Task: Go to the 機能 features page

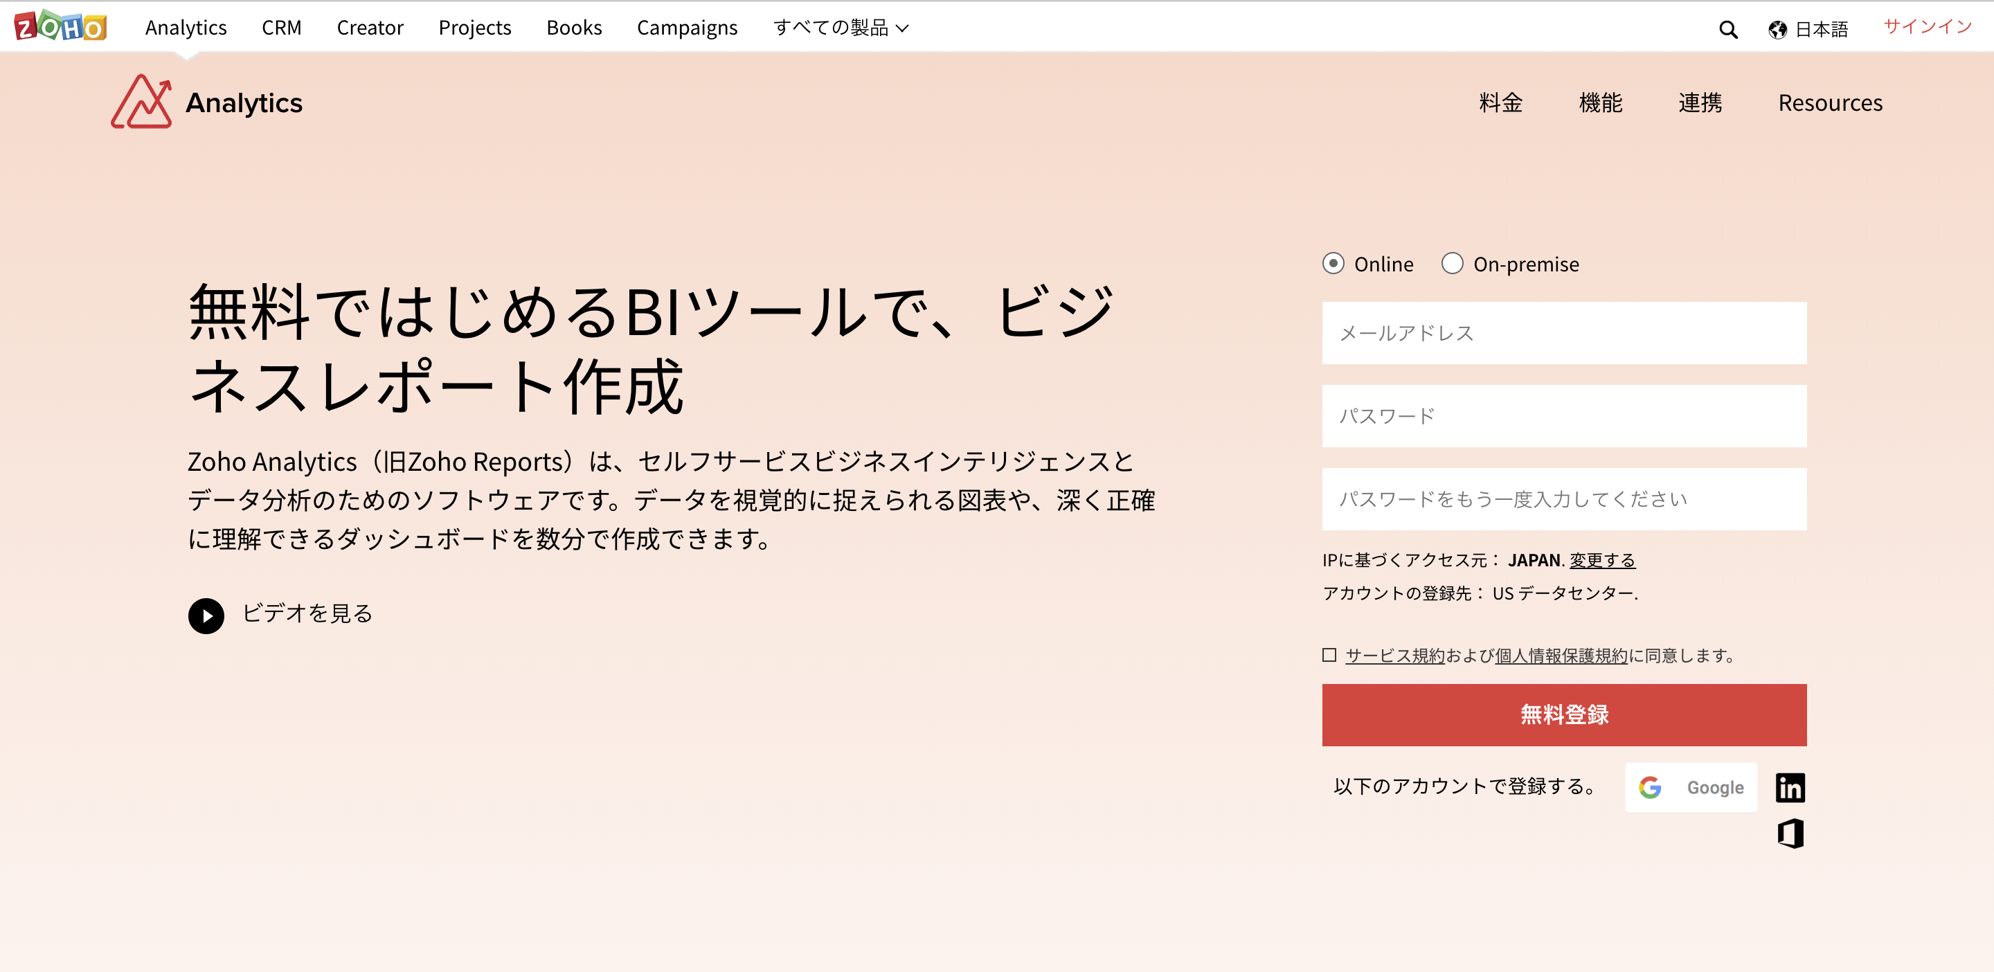Action: tap(1600, 102)
